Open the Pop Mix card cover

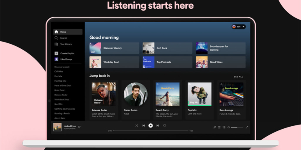[199, 94]
